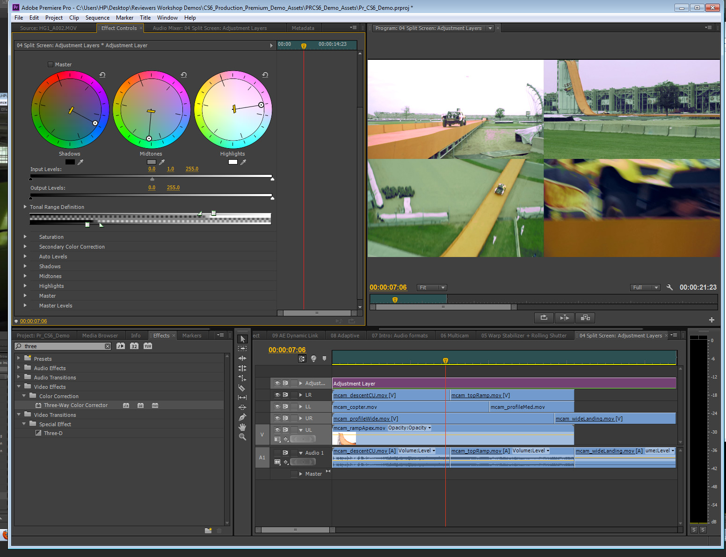
Task: Clear the effects search field text
Action: point(108,346)
